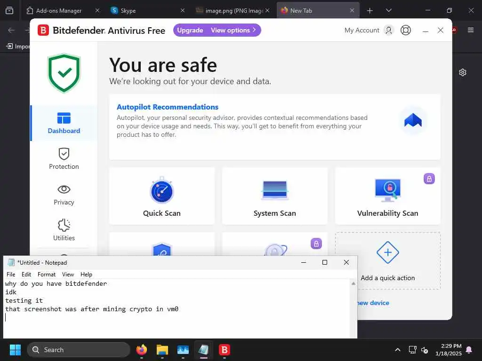
Task: Open the clock and date in taskbar
Action: (448, 350)
